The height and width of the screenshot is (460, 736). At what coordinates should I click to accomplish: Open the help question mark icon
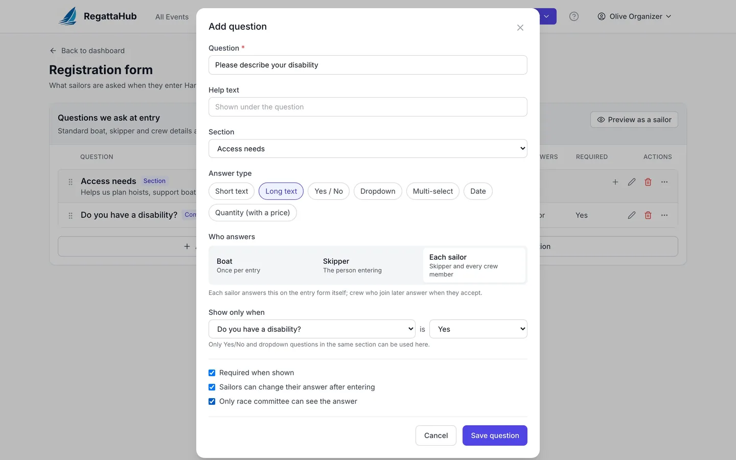(x=574, y=16)
